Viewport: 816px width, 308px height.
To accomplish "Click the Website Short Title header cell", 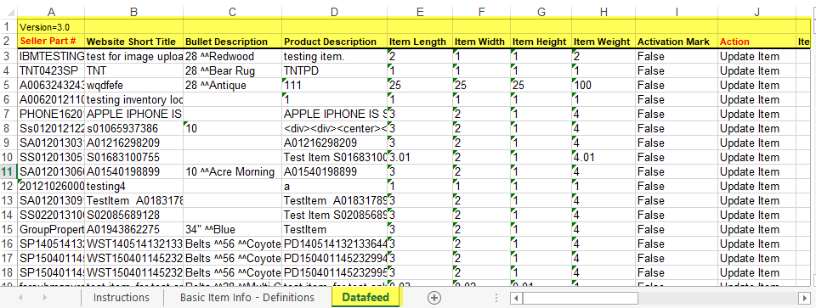I will point(133,41).
